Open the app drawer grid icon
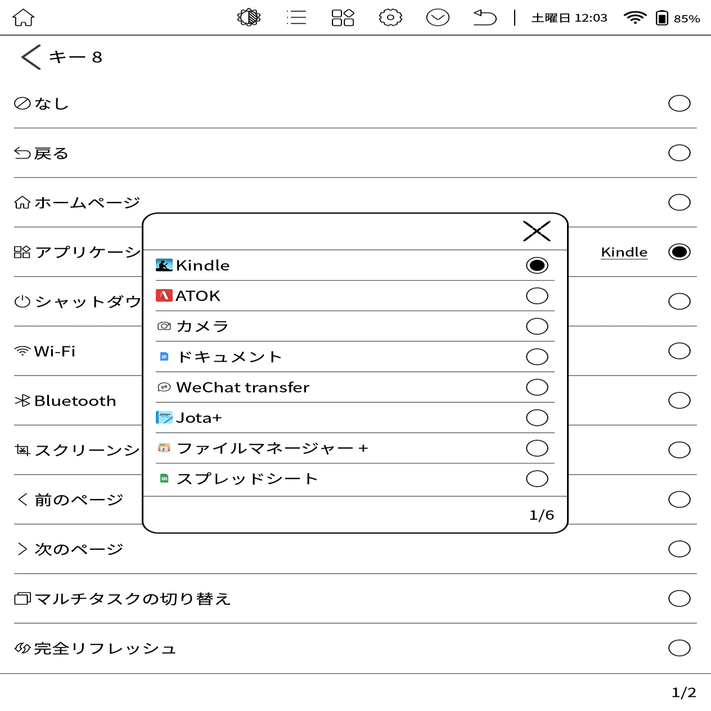 coord(343,17)
